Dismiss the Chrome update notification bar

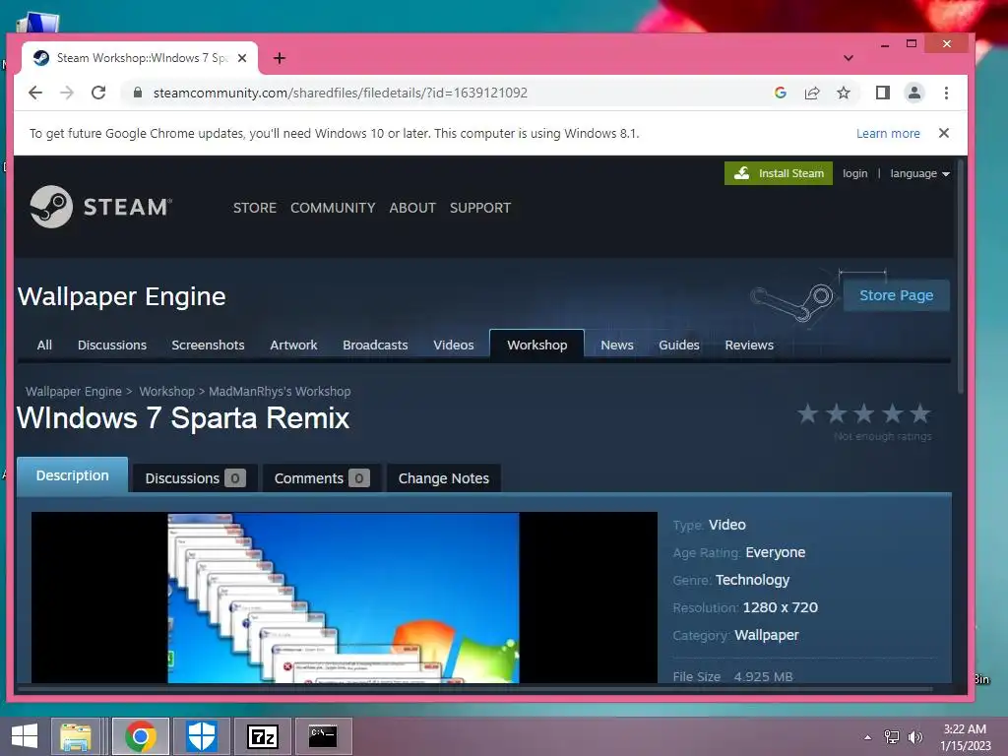pyautogui.click(x=944, y=133)
